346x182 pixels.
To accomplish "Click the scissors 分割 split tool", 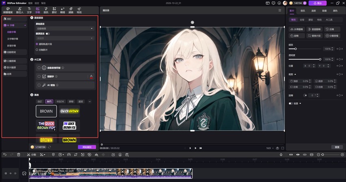I will 32,155.
